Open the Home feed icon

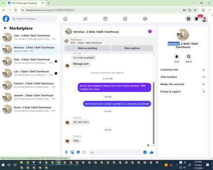pos(65,19)
